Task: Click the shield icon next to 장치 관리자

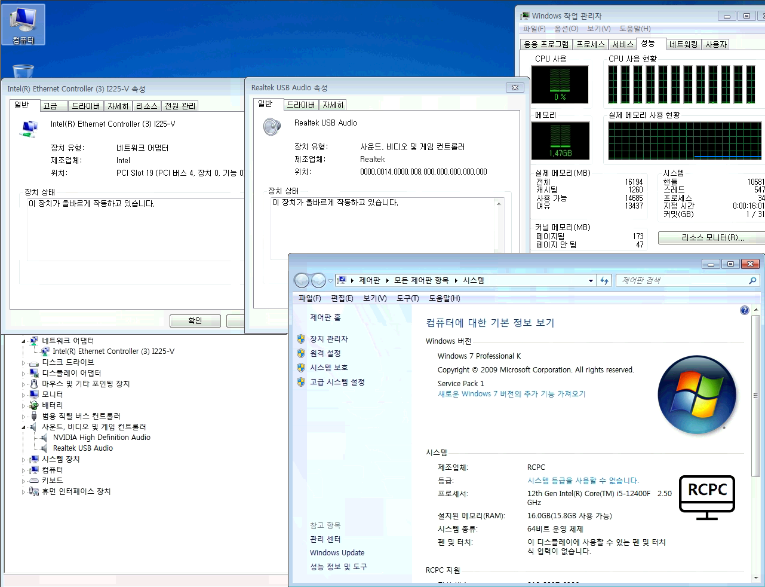Action: click(301, 339)
